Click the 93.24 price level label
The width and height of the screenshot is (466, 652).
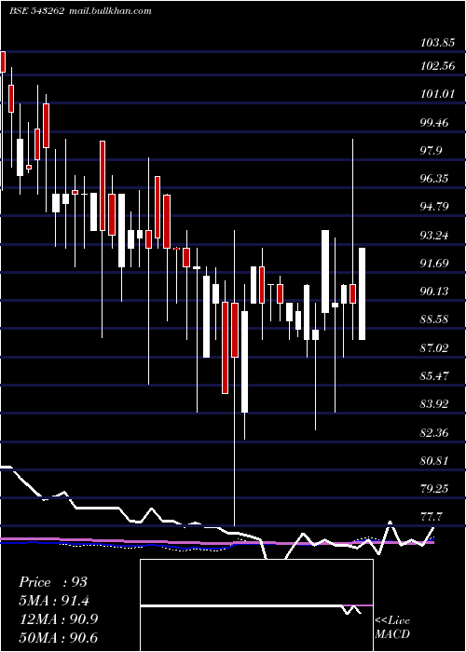pos(437,236)
